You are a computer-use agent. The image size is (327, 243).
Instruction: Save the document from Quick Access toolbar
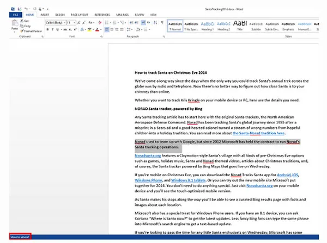(x=20, y=9)
